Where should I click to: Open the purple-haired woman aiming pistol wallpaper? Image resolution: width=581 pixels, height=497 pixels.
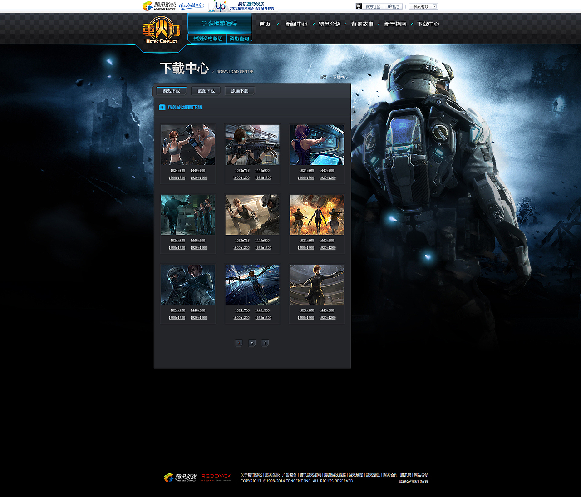point(317,145)
